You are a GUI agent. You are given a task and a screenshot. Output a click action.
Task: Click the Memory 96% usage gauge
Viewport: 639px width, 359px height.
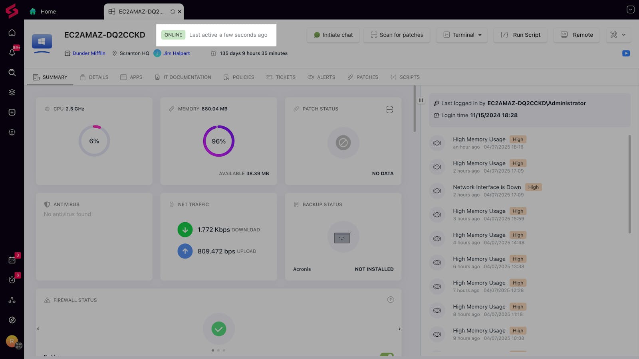219,141
